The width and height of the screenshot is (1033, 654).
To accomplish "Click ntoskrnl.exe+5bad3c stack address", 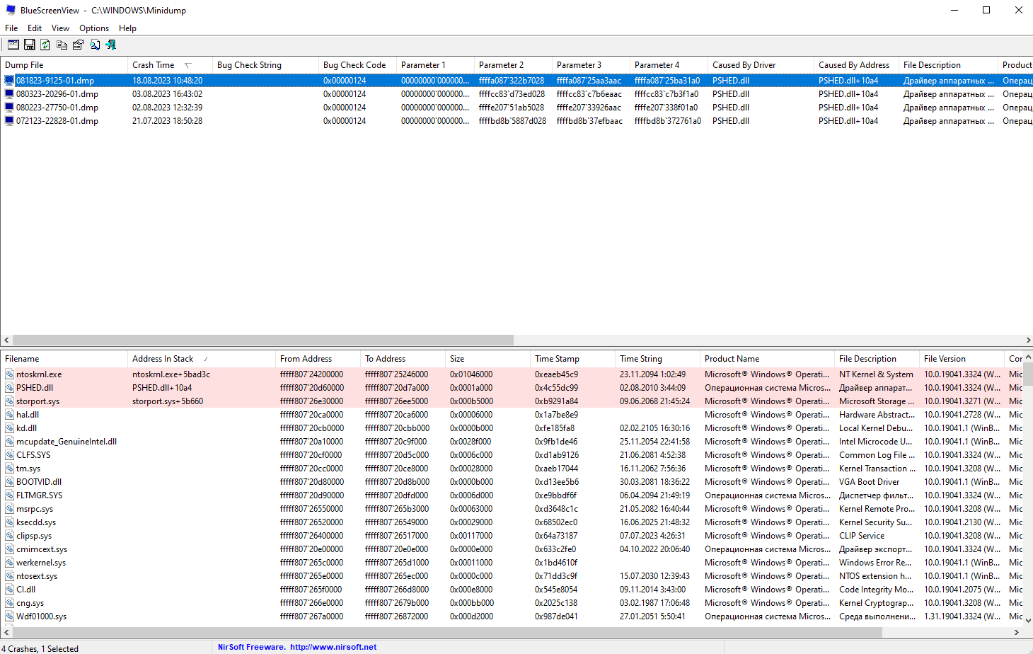I will tap(171, 374).
